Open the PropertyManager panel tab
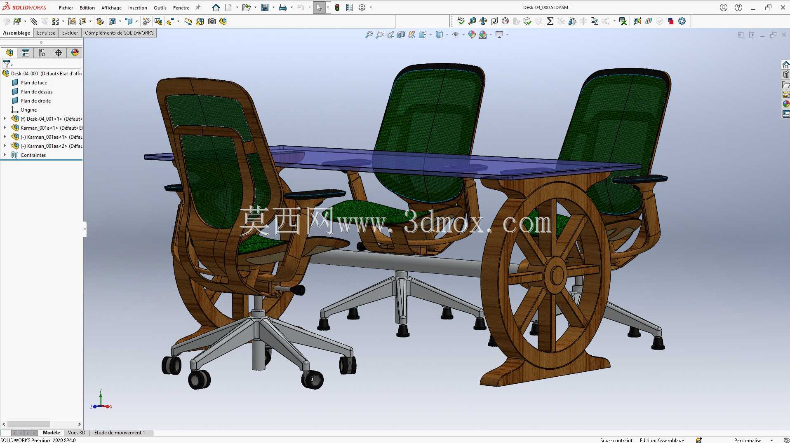The image size is (790, 443). [x=26, y=53]
